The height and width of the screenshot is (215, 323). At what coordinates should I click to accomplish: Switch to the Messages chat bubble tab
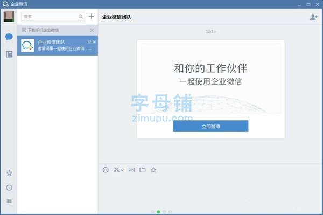coord(9,37)
